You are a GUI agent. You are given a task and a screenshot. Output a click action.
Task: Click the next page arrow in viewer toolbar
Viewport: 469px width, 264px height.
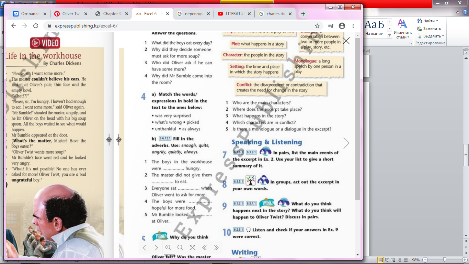[x=156, y=247]
